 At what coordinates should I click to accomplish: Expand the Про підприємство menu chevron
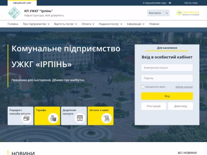pyautogui.click(x=48, y=24)
